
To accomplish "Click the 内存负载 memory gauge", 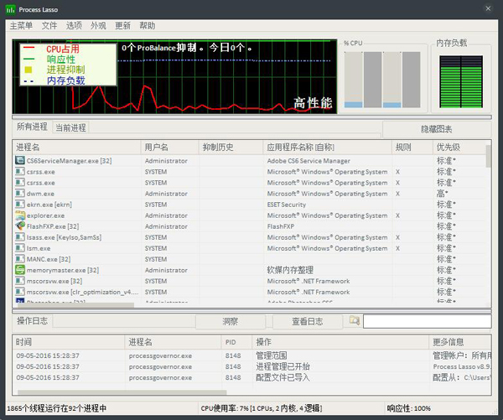I will (461, 81).
